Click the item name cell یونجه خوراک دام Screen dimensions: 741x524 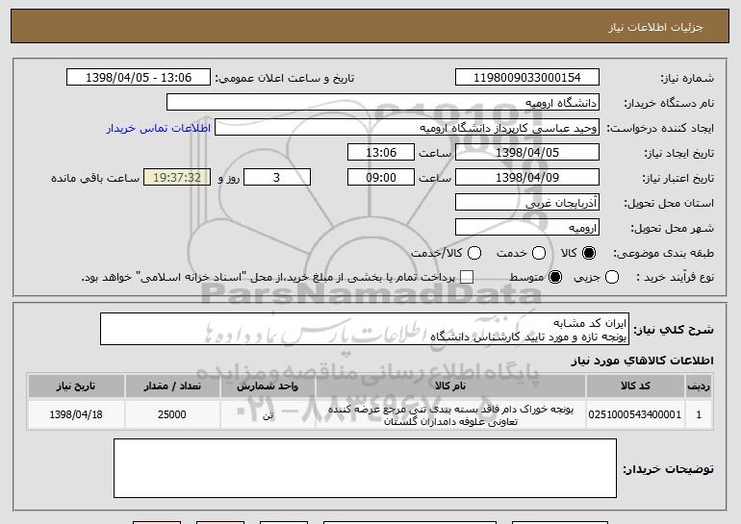[450, 414]
